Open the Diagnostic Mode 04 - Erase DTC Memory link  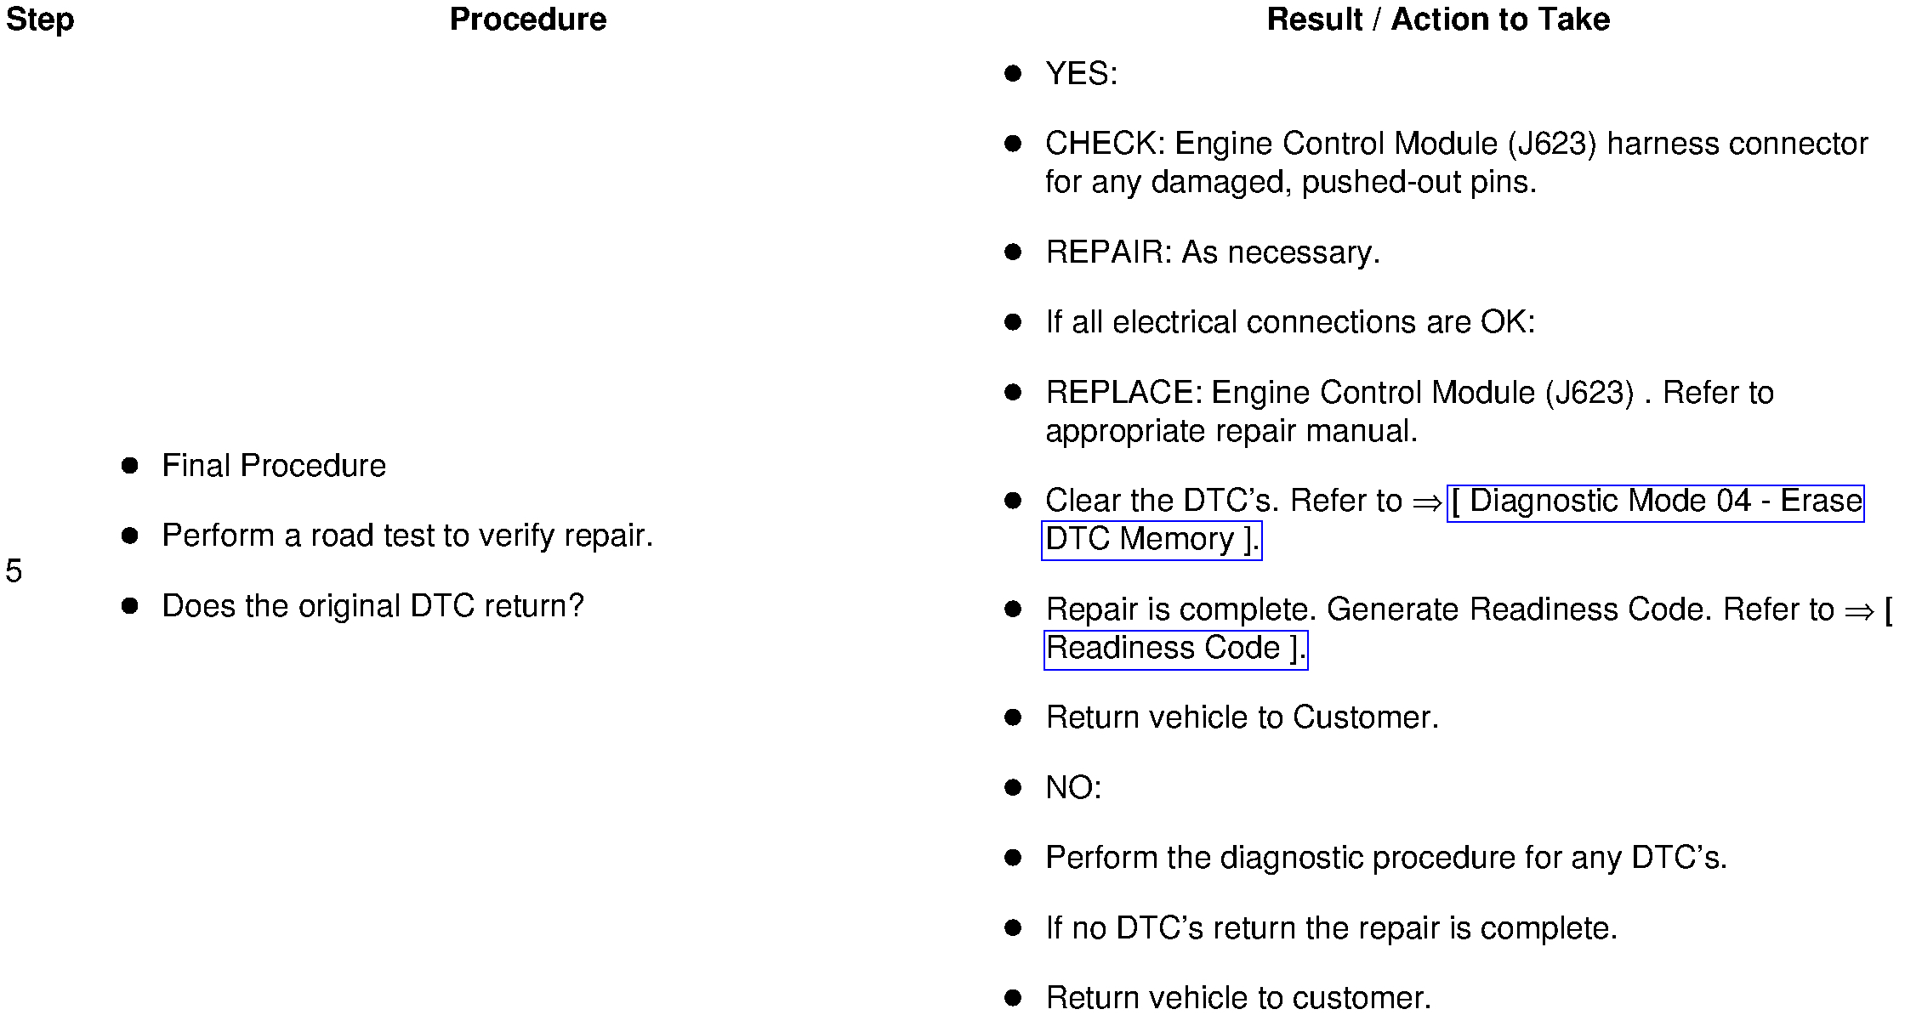(x=1655, y=502)
